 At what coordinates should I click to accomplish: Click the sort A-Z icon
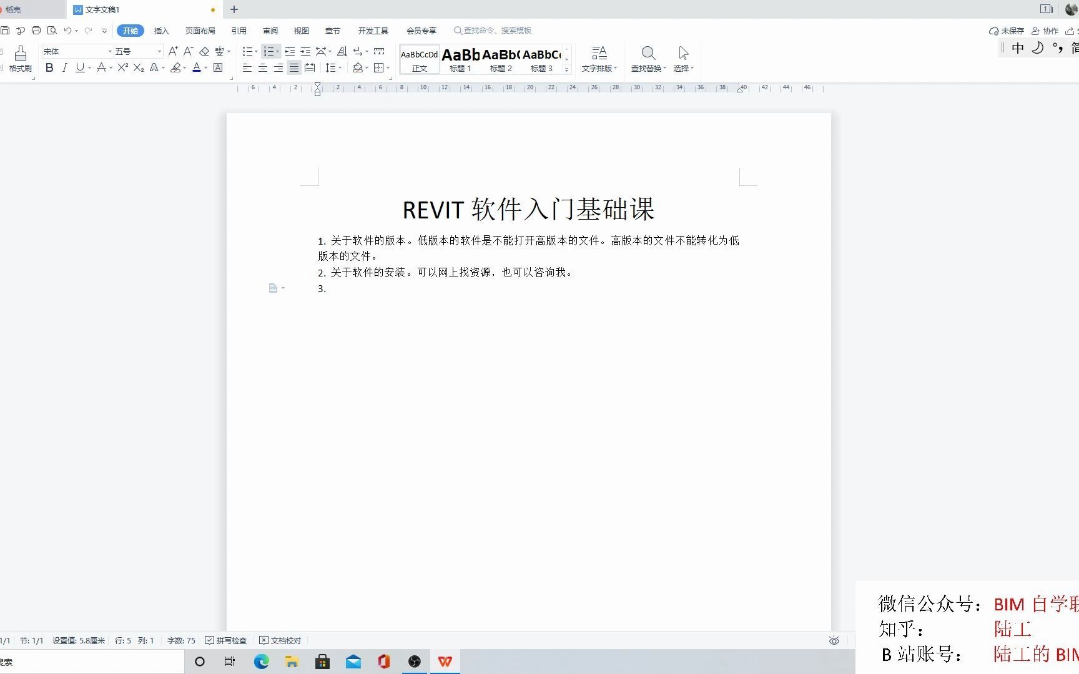pyautogui.click(x=342, y=51)
